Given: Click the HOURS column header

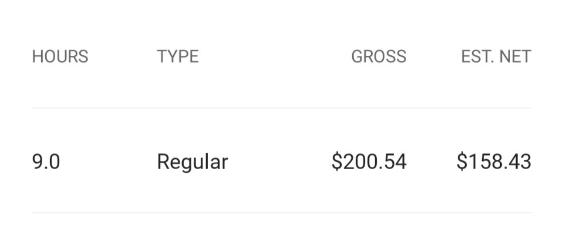Looking at the screenshot, I should [60, 57].
